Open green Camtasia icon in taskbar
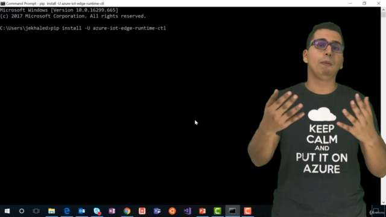Viewport: 386px width, 217px height. [x=217, y=211]
